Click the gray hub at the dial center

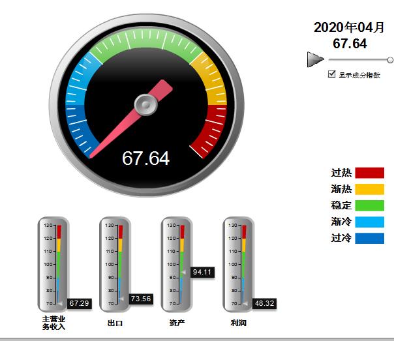click(146, 104)
